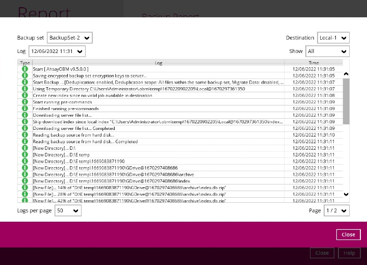The image size is (367, 265).
Task: Click info icon for GDrive@1670297408686 directory row
Action: point(25,168)
